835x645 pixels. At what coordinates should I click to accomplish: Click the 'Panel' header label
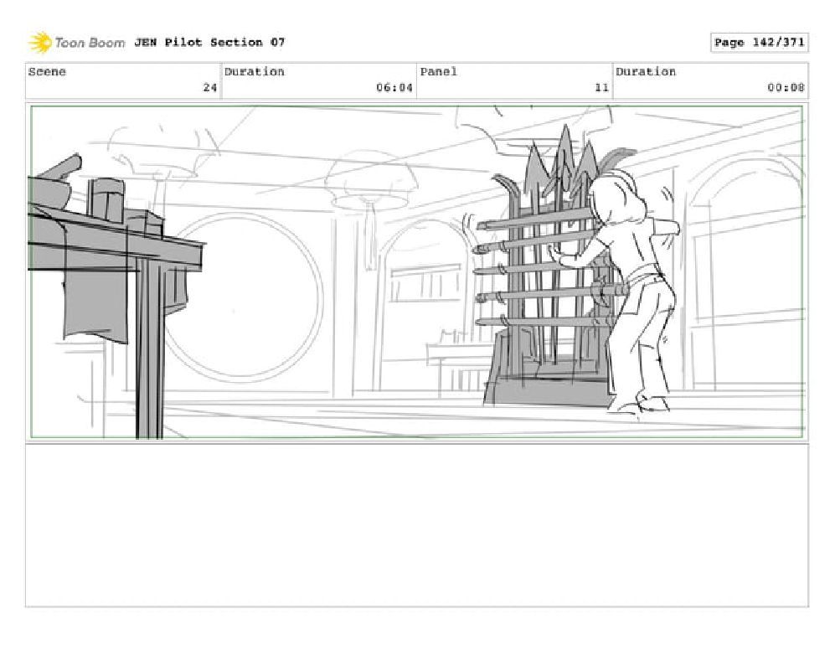pyautogui.click(x=438, y=71)
